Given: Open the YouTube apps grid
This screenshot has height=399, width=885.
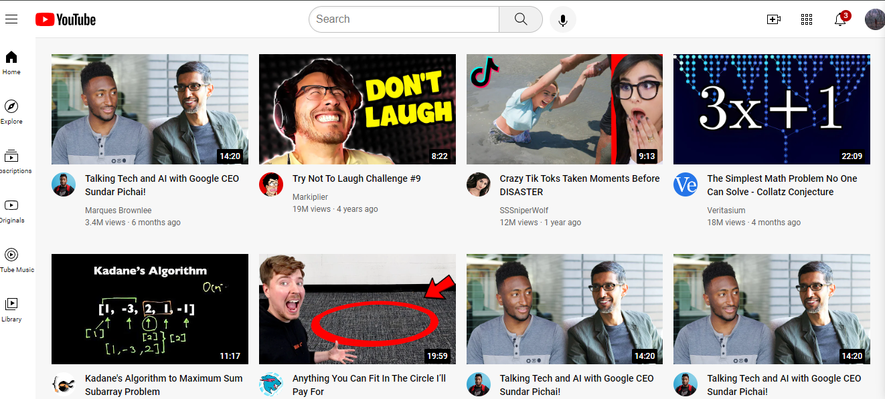Looking at the screenshot, I should pyautogui.click(x=807, y=19).
